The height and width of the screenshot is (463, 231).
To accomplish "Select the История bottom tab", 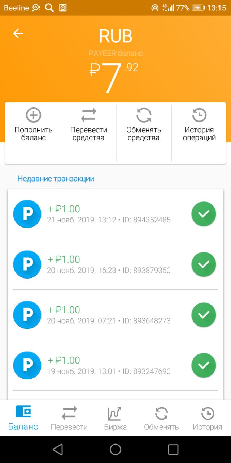I will 207,418.
